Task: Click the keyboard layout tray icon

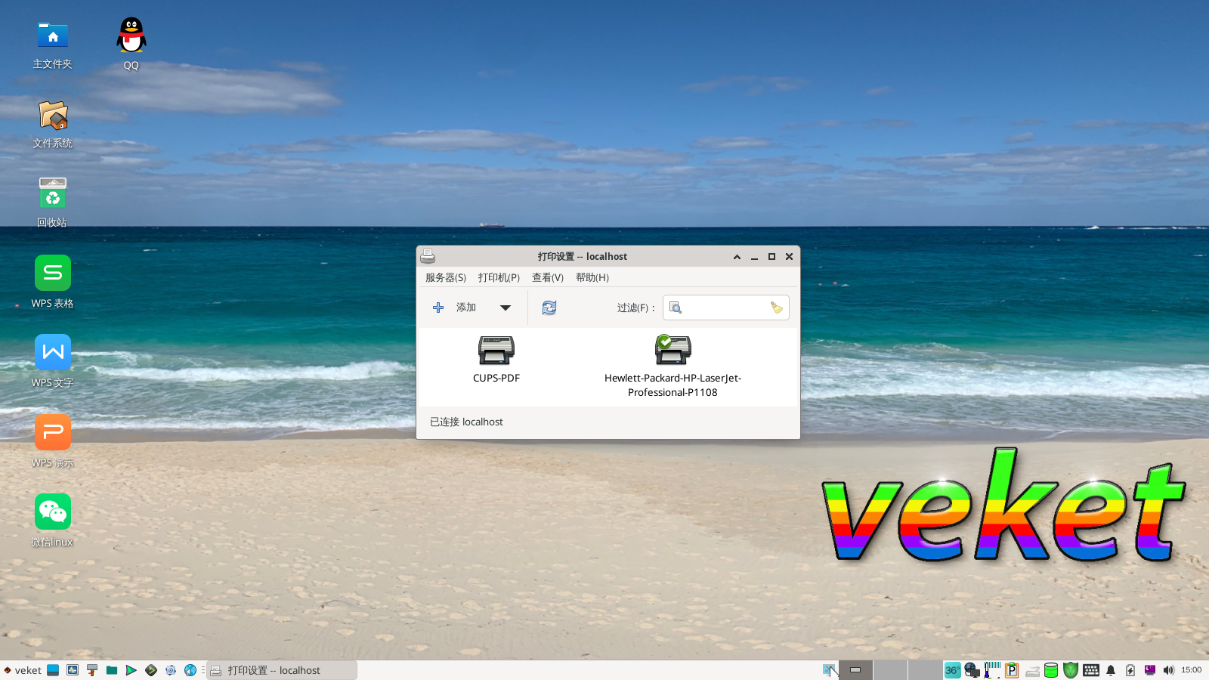Action: point(1091,670)
